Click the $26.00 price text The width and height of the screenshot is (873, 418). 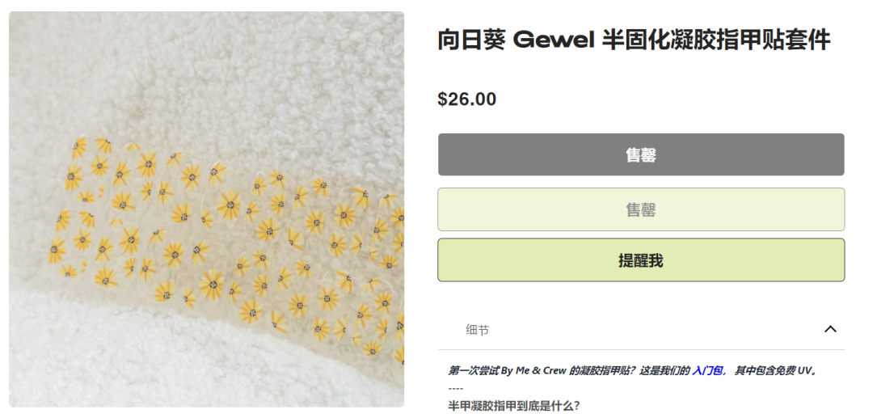pos(466,99)
